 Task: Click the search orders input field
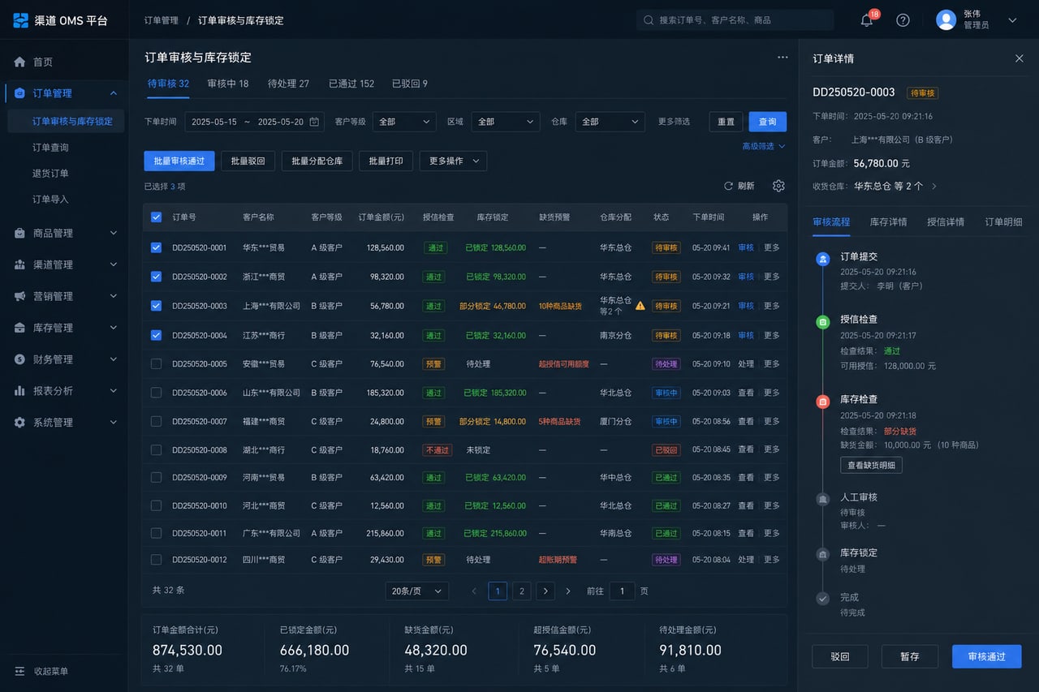pos(735,20)
